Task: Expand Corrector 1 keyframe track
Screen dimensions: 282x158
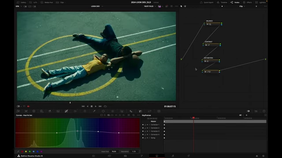Action: click(149, 125)
